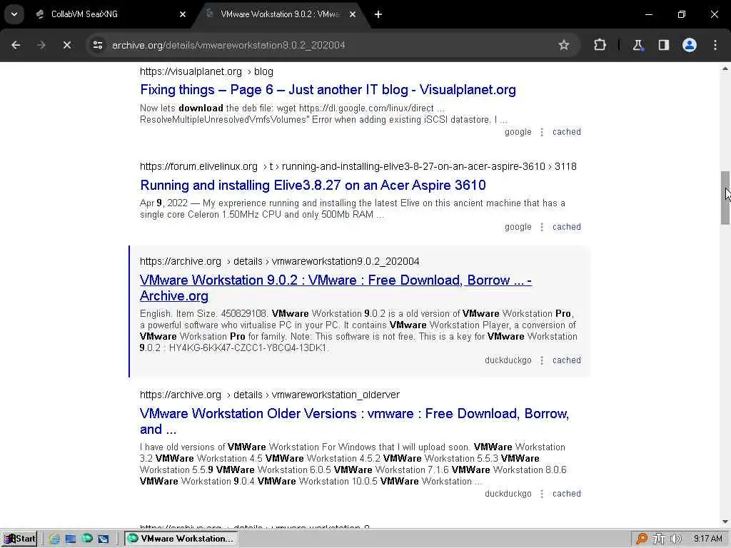Click the vertical scrollbar thumb

[725, 198]
